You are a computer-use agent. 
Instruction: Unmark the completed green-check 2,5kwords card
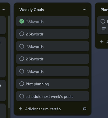pyautogui.click(x=22, y=21)
